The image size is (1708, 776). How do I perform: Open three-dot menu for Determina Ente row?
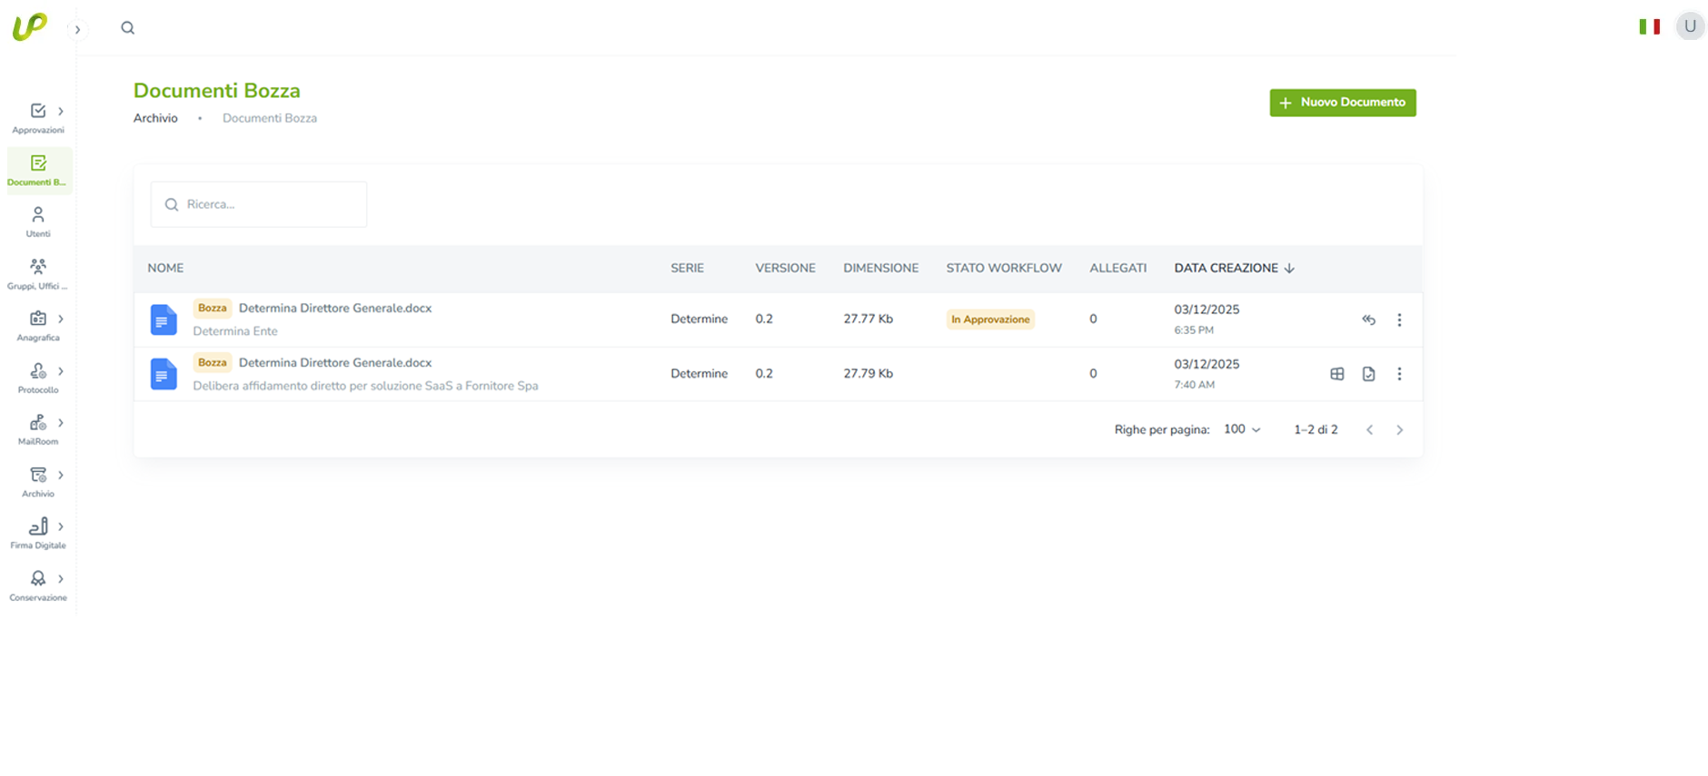pos(1399,319)
